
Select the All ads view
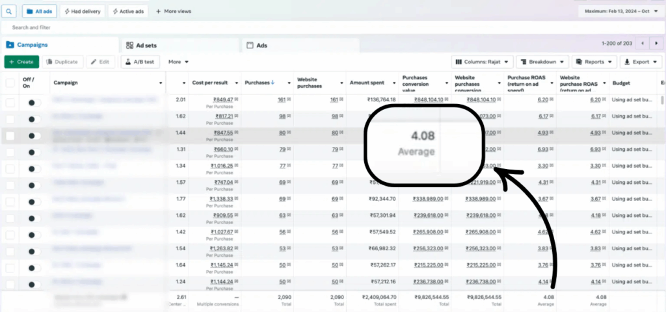pos(40,12)
